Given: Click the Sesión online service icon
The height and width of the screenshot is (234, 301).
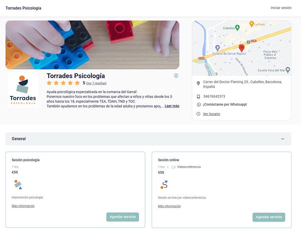Looking at the screenshot, I should [164, 185].
